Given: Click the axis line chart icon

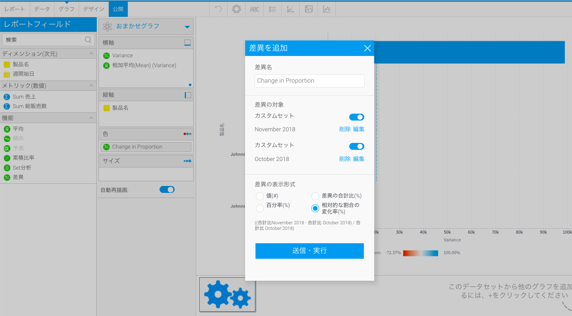Looking at the screenshot, I should [x=290, y=9].
